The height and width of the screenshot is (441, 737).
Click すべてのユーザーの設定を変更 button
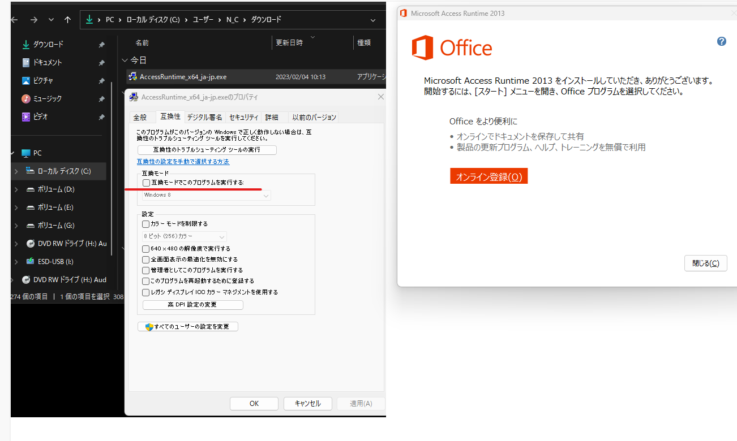point(188,327)
